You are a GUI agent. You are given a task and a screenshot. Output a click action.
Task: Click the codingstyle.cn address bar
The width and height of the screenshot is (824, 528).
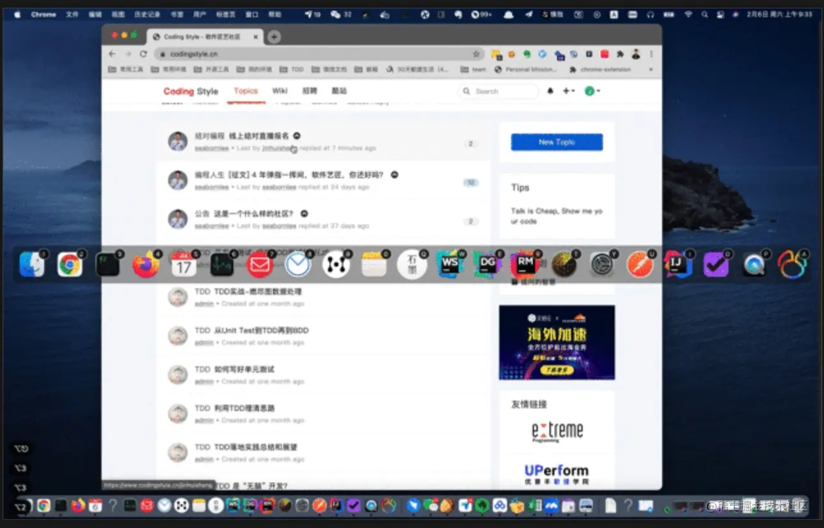click(318, 54)
